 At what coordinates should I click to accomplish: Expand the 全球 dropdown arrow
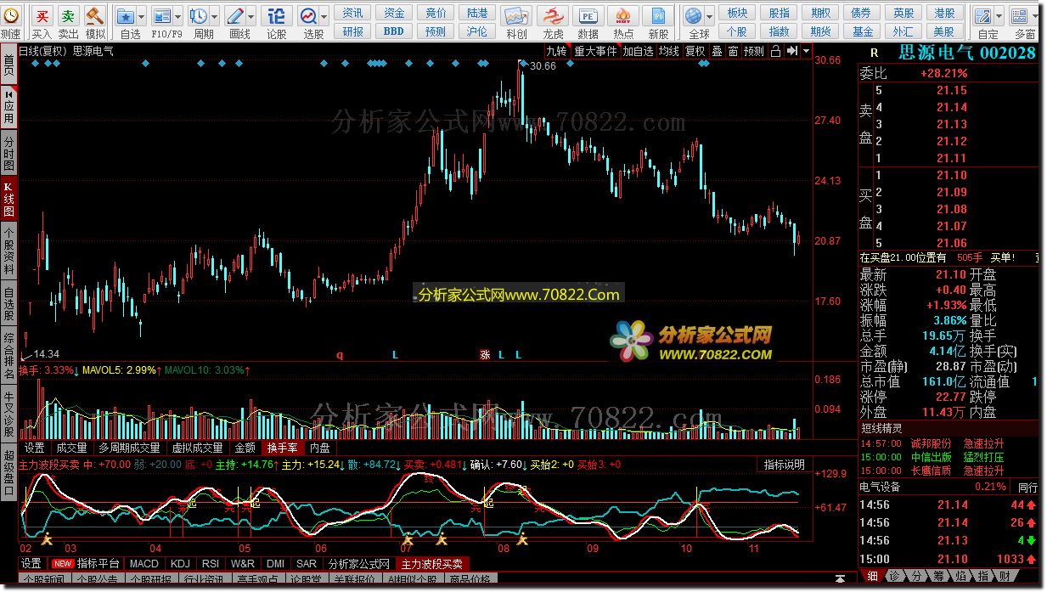pos(710,15)
